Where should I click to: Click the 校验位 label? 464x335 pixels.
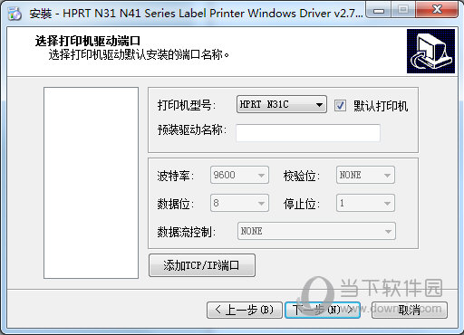coord(302,176)
